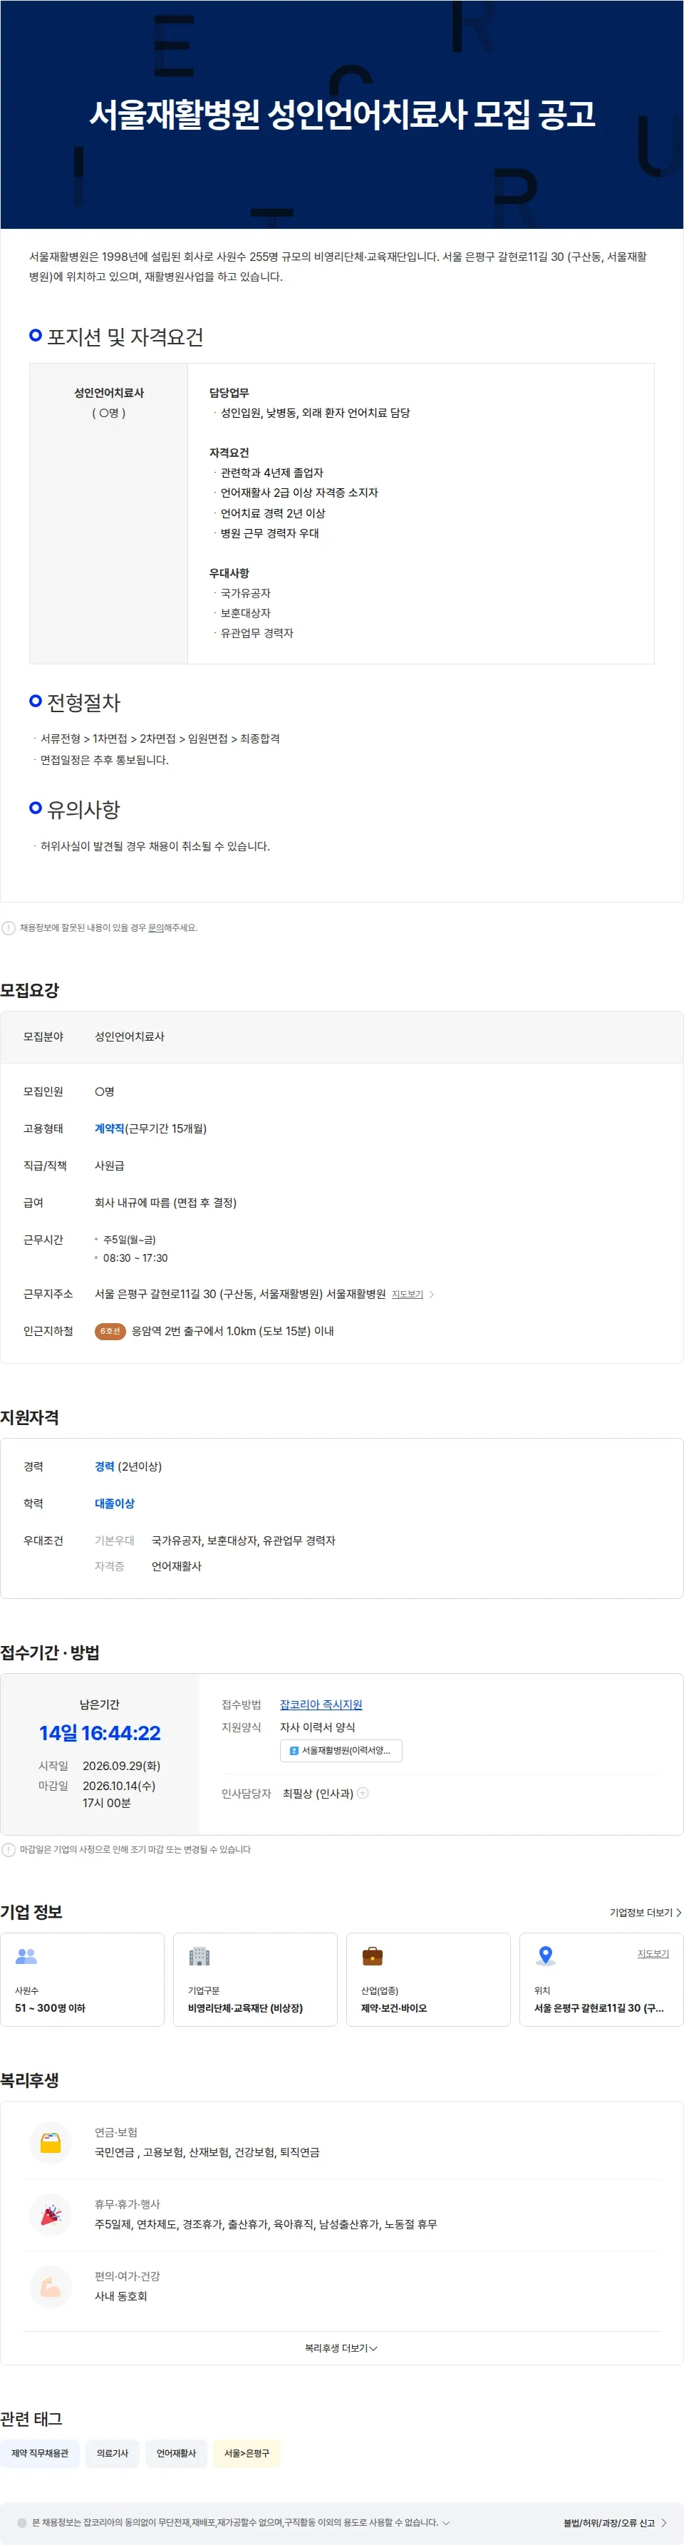Screen dimensions: 684x2545
Task: Click the 6호선 subway line badge
Action: click(x=110, y=1331)
